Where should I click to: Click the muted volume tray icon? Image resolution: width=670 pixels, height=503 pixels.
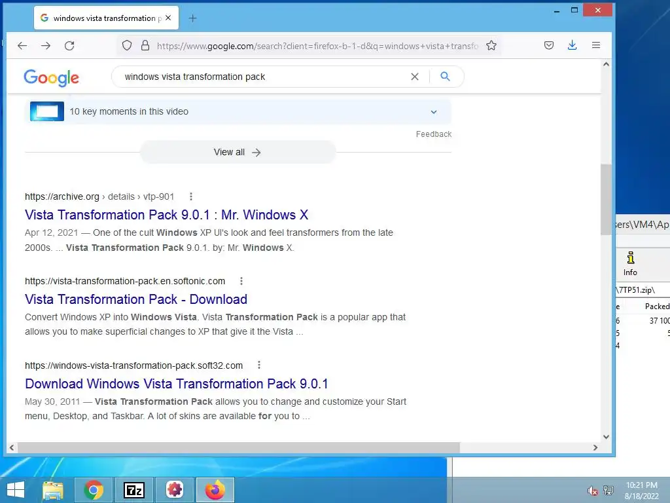click(x=592, y=491)
